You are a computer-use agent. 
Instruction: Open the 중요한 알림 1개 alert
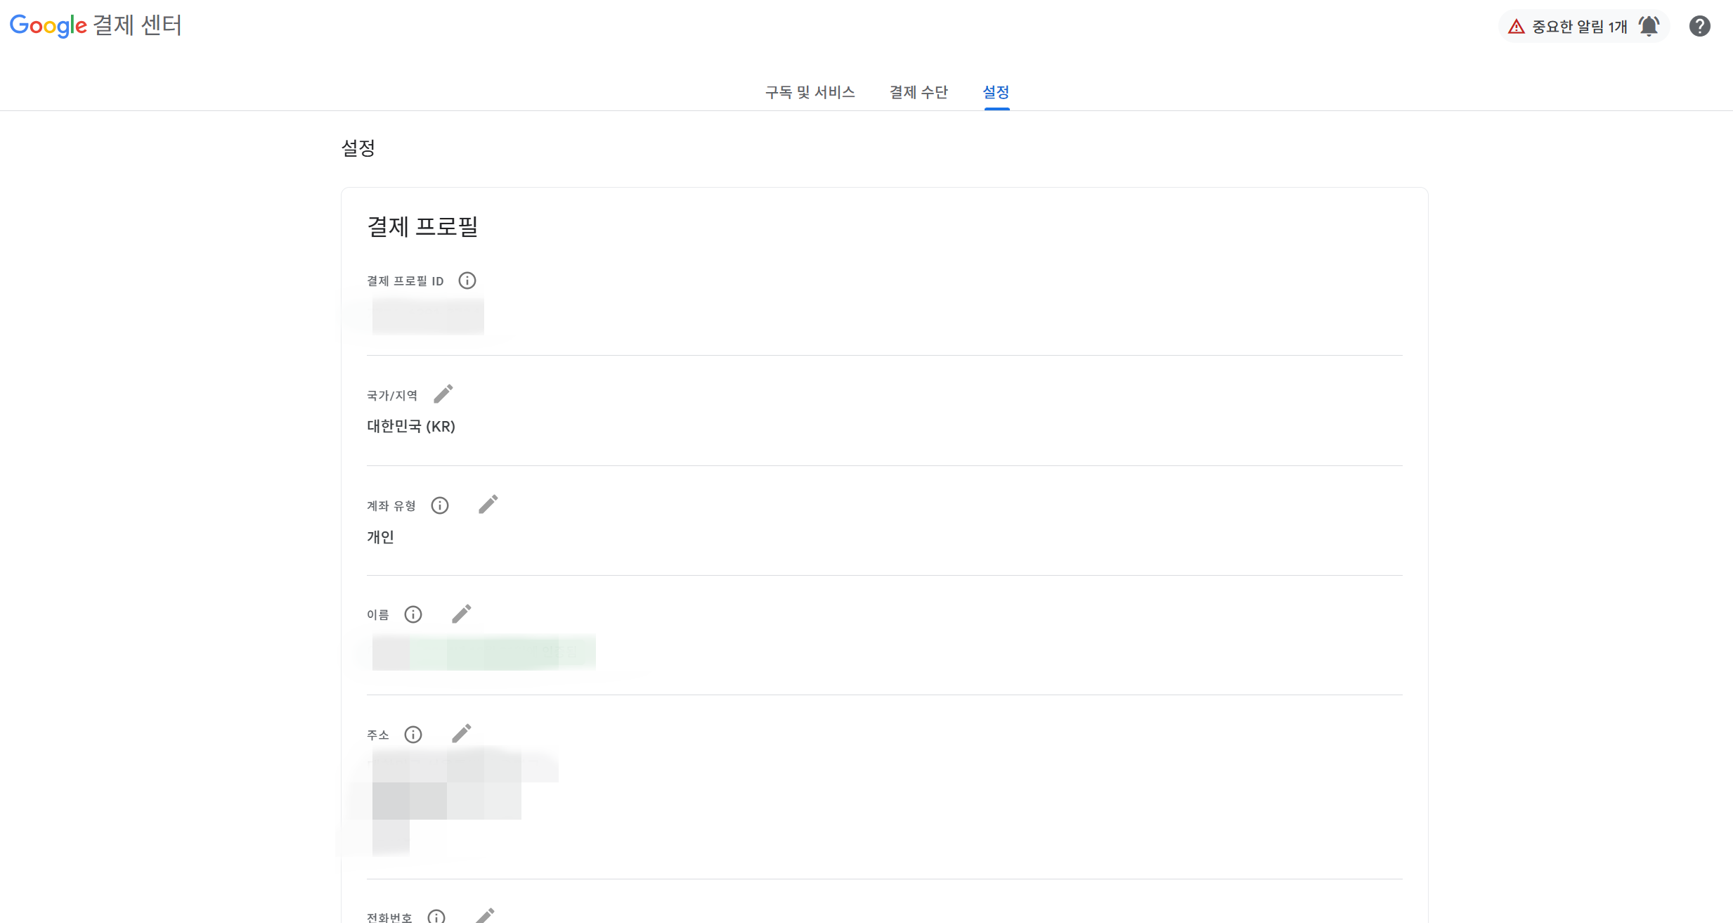[x=1579, y=27]
